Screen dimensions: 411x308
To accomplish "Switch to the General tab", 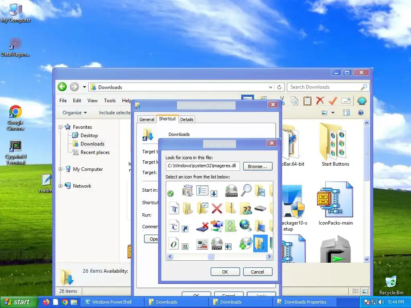I will coord(147,120).
